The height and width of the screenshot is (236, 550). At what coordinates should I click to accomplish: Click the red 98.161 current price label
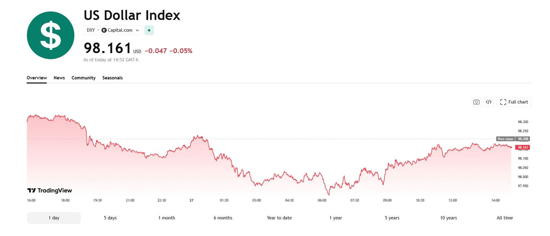pos(522,148)
